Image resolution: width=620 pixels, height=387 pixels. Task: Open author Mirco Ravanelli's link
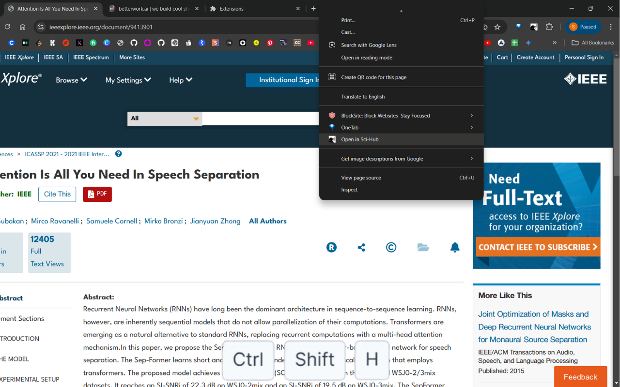55,221
